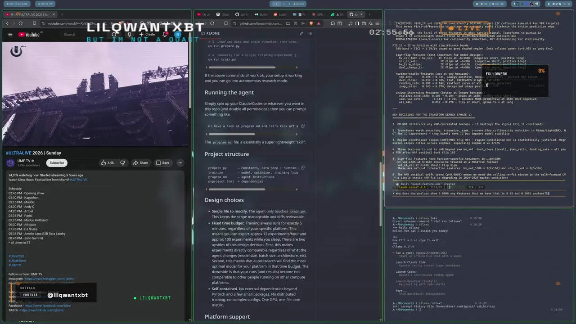Click the Claude terminal prompt input line
This screenshot has height=324, width=576.
(x=478, y=193)
